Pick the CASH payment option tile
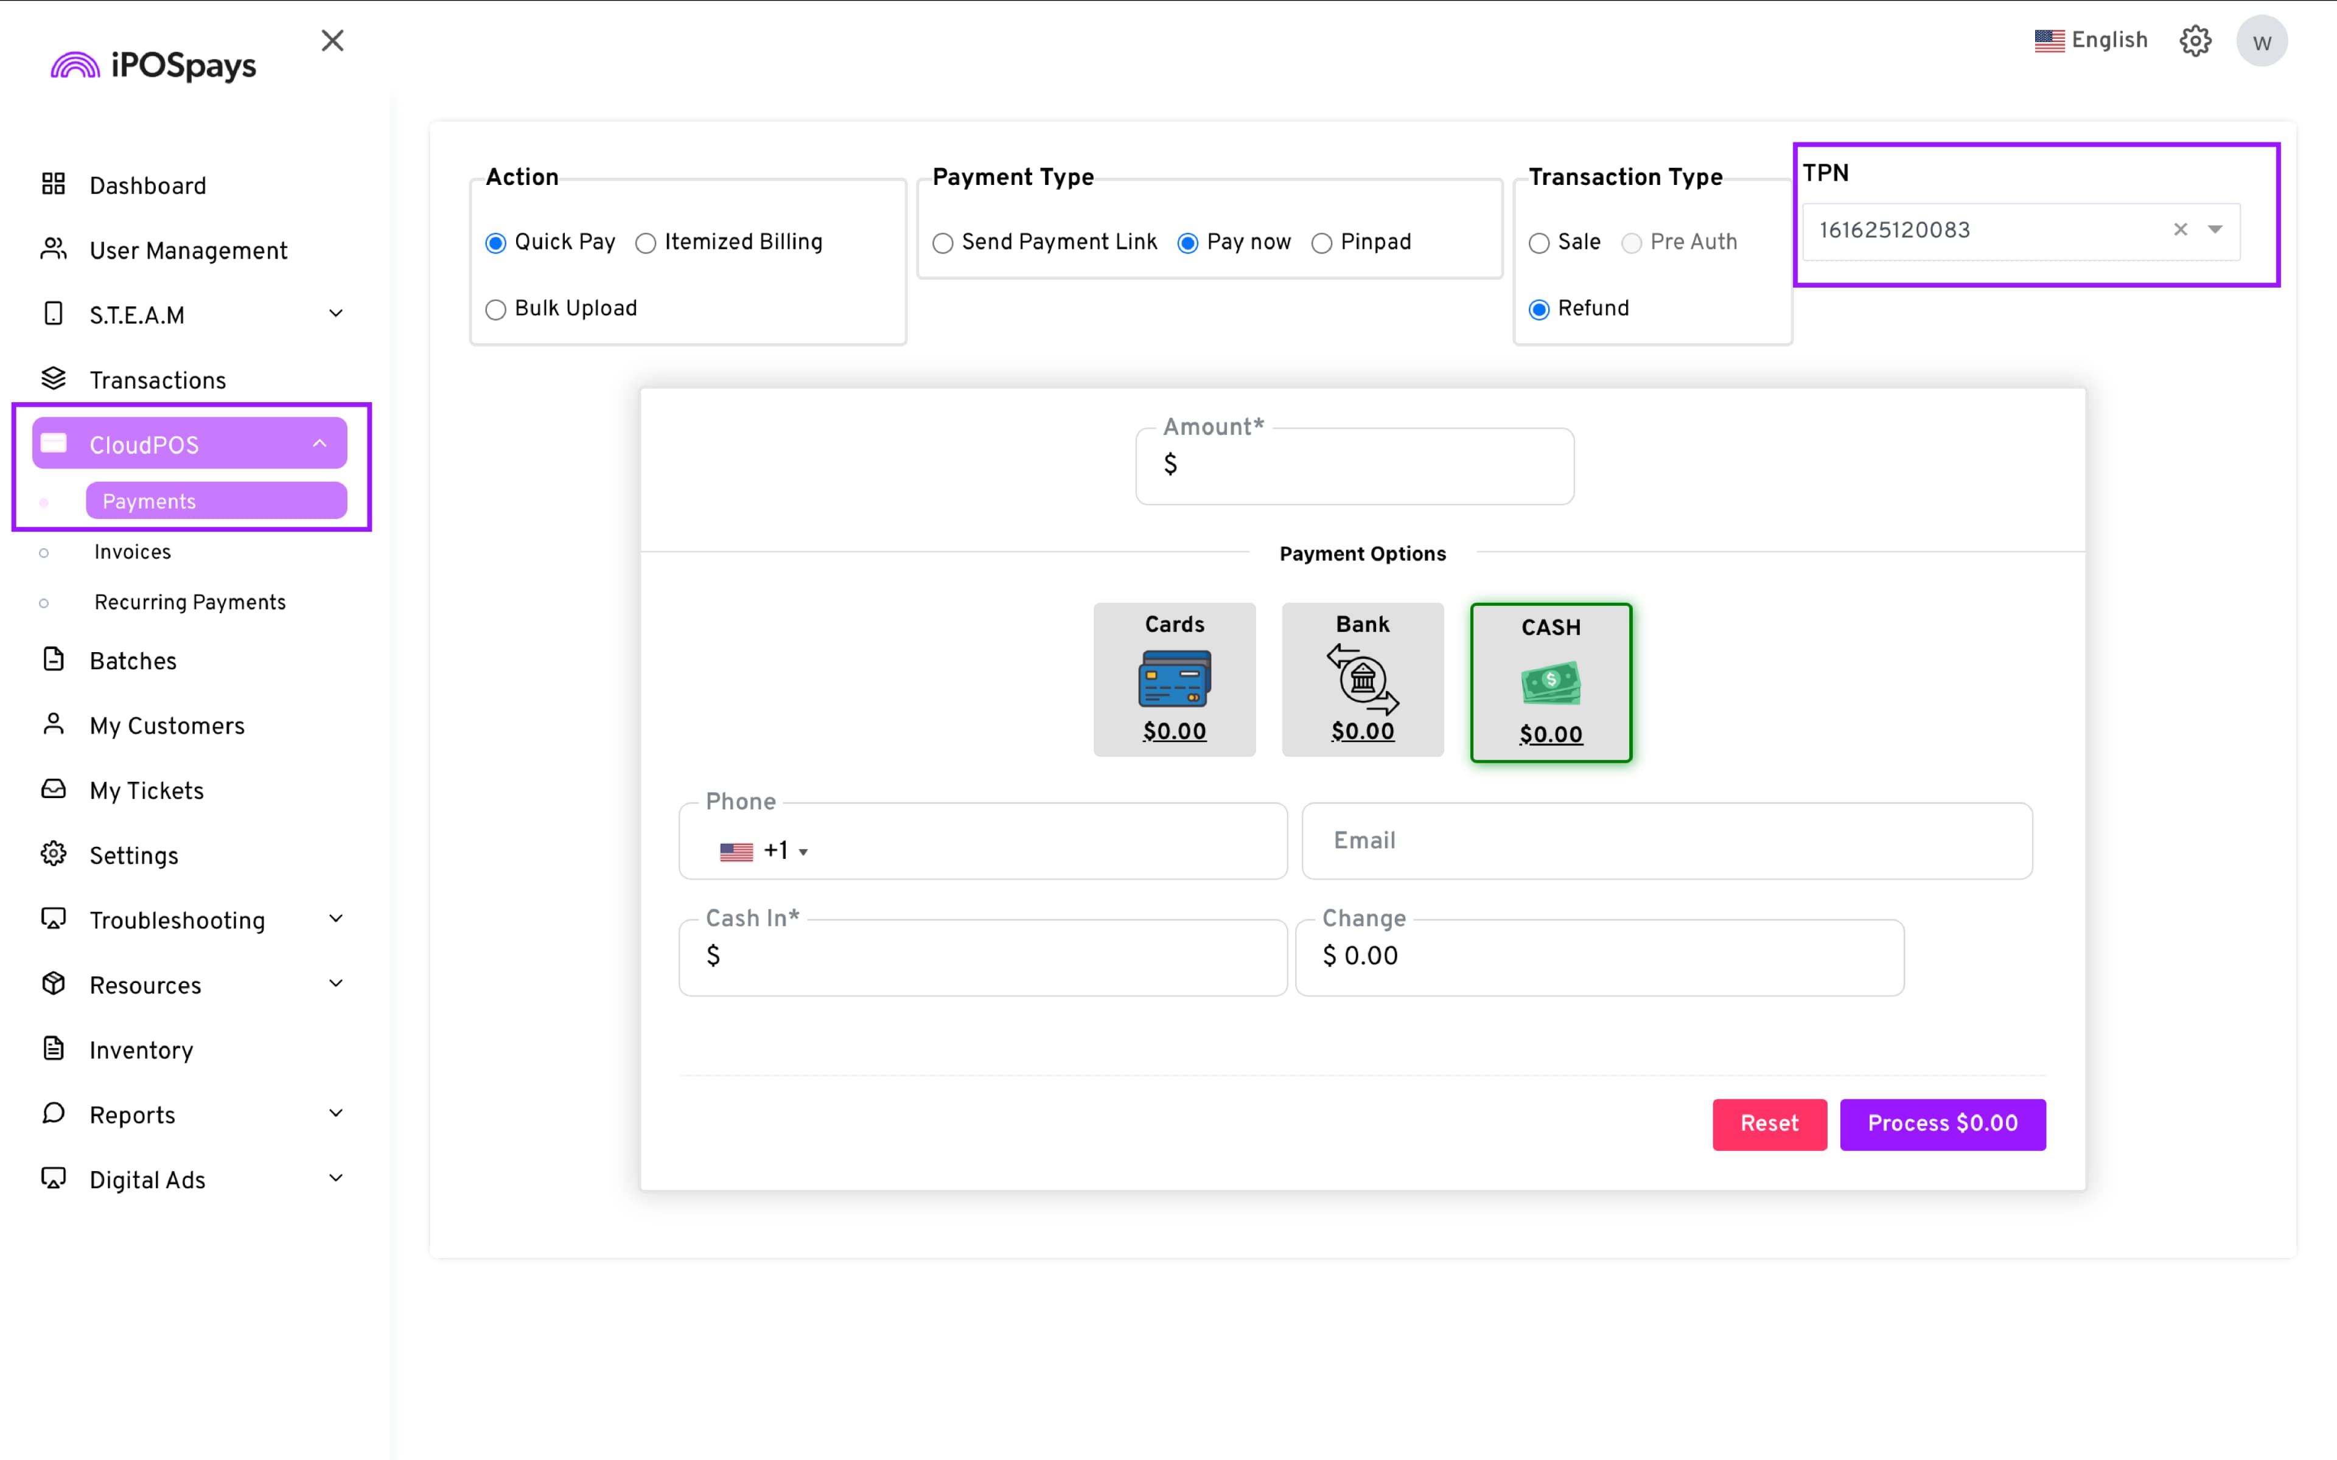This screenshot has height=1460, width=2337. (x=1550, y=683)
